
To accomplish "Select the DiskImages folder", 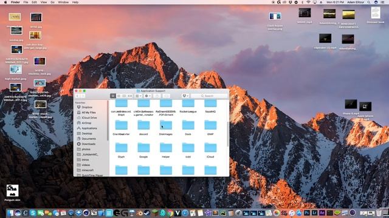I will (166, 125).
